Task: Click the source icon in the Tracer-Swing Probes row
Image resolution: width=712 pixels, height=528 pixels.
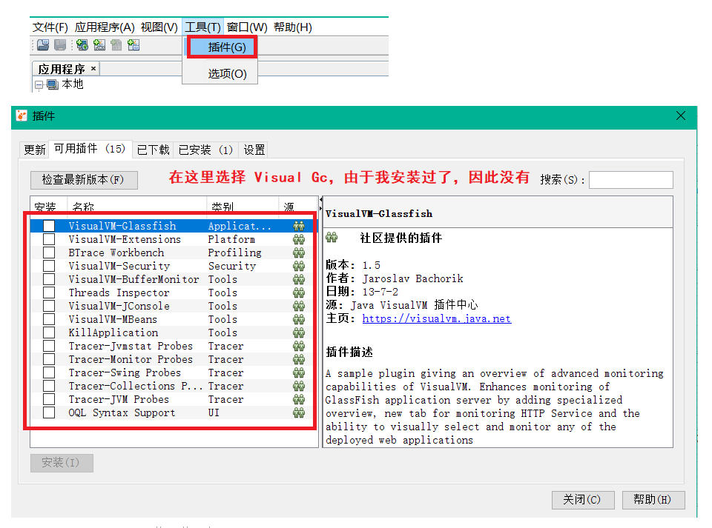Action: (299, 372)
